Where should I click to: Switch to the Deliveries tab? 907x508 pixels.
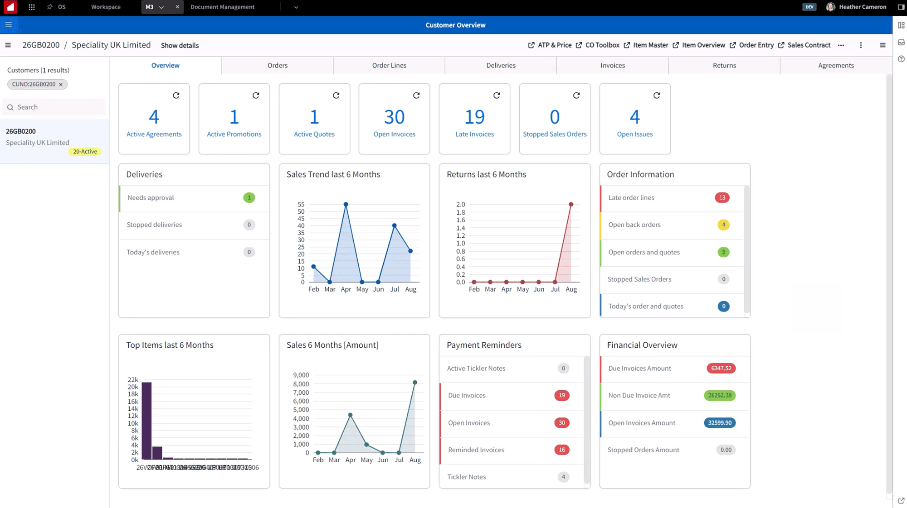point(501,65)
